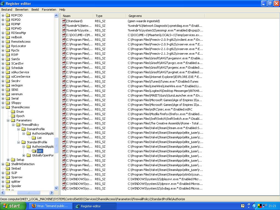Select the IEXPLORE.EXE data value

pyautogui.click(x=165, y=77)
